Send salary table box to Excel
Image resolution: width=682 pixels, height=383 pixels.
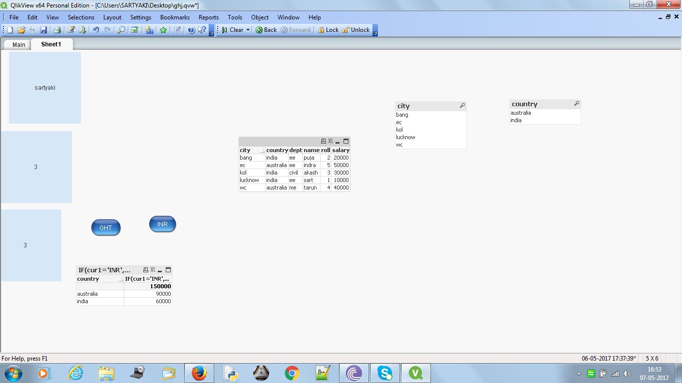331,142
